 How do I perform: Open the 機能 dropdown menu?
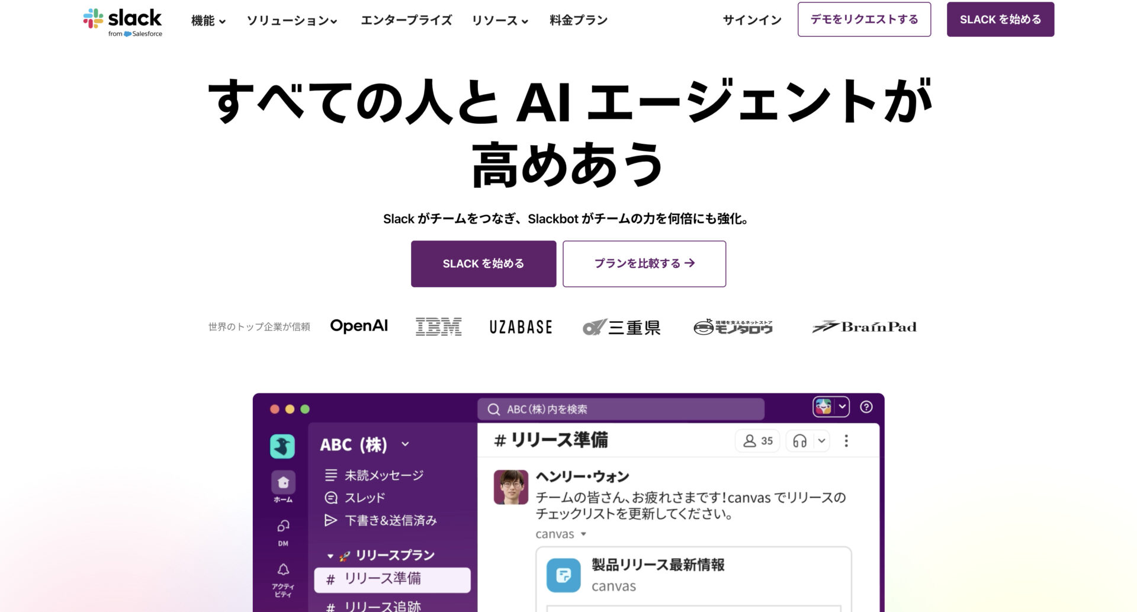tap(208, 21)
